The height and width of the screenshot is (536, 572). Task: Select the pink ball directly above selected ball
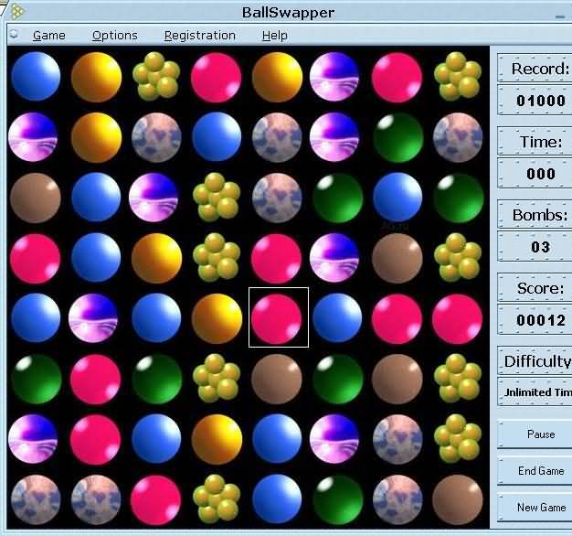pyautogui.click(x=279, y=257)
